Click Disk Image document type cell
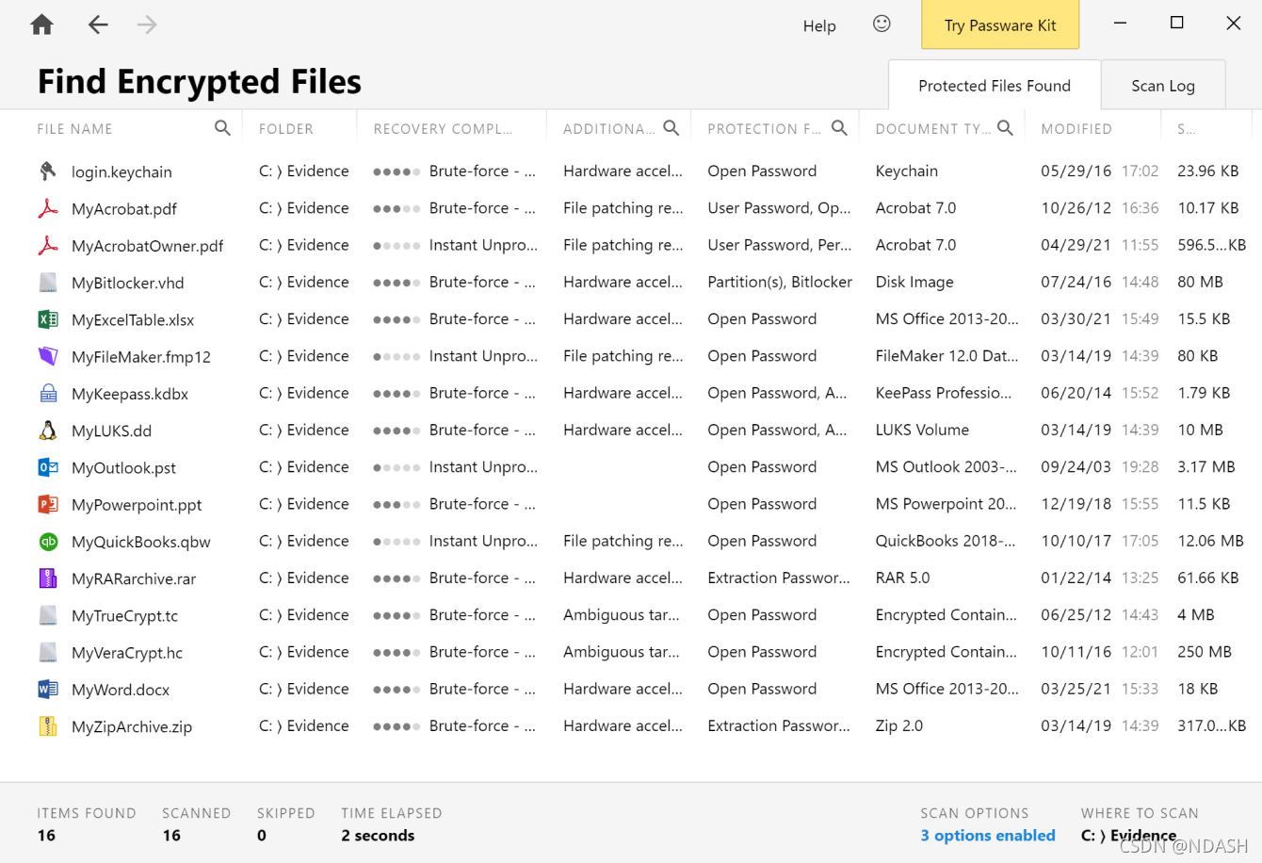Image resolution: width=1262 pixels, height=863 pixels. [914, 282]
